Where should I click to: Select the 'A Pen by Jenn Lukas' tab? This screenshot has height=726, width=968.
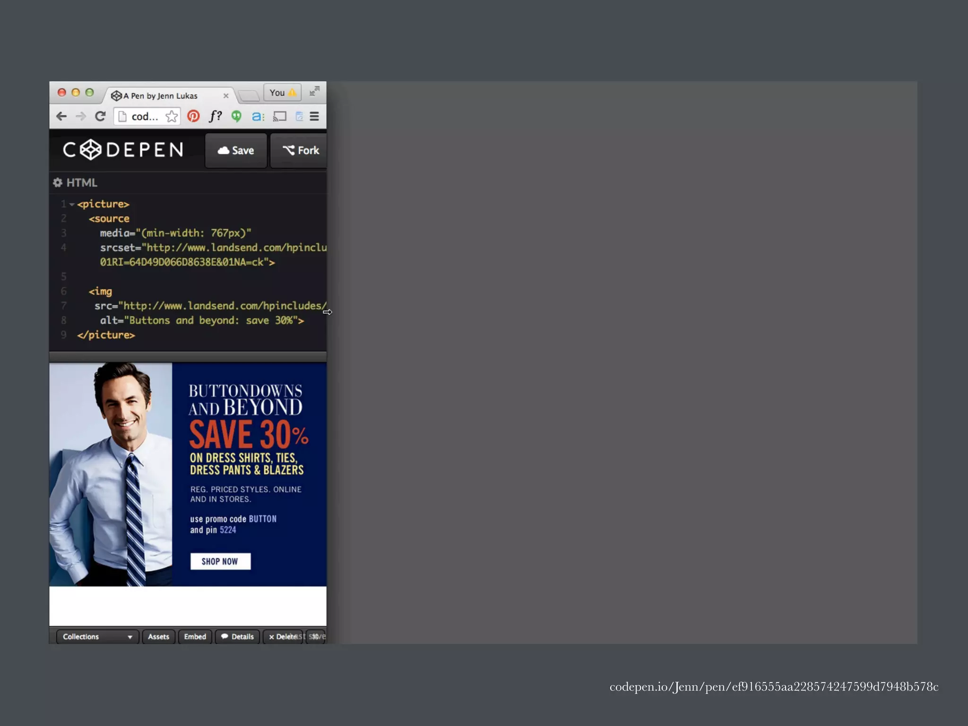168,95
